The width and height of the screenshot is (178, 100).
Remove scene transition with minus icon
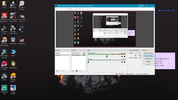138,55
